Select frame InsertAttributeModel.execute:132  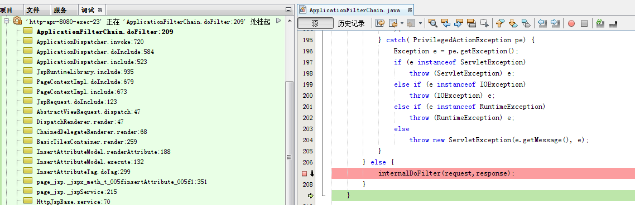[x=90, y=162]
